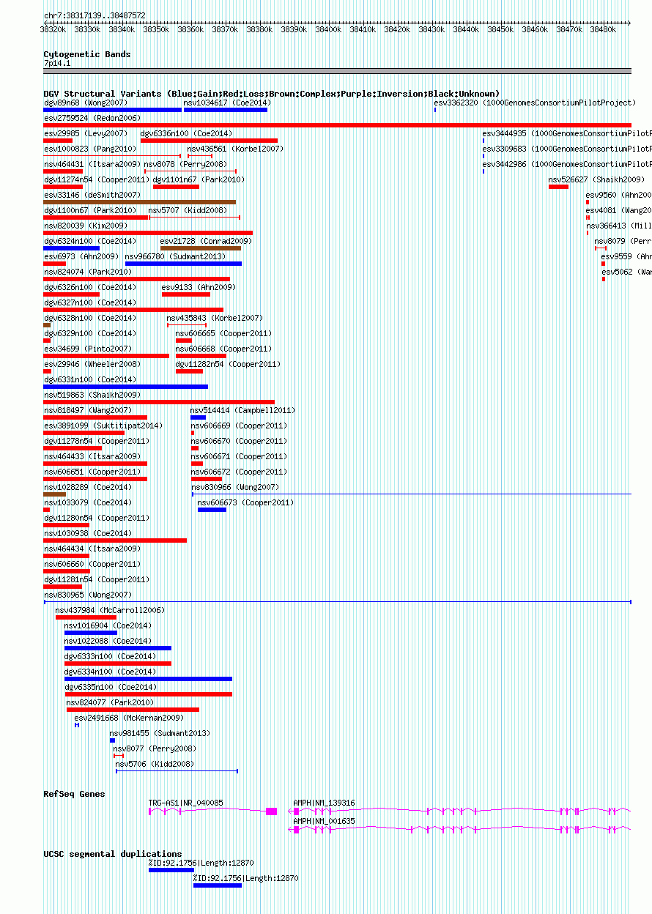Open variant nsv820039 (Kim2009)
Image resolution: width=652 pixels, height=914 pixels.
85,226
